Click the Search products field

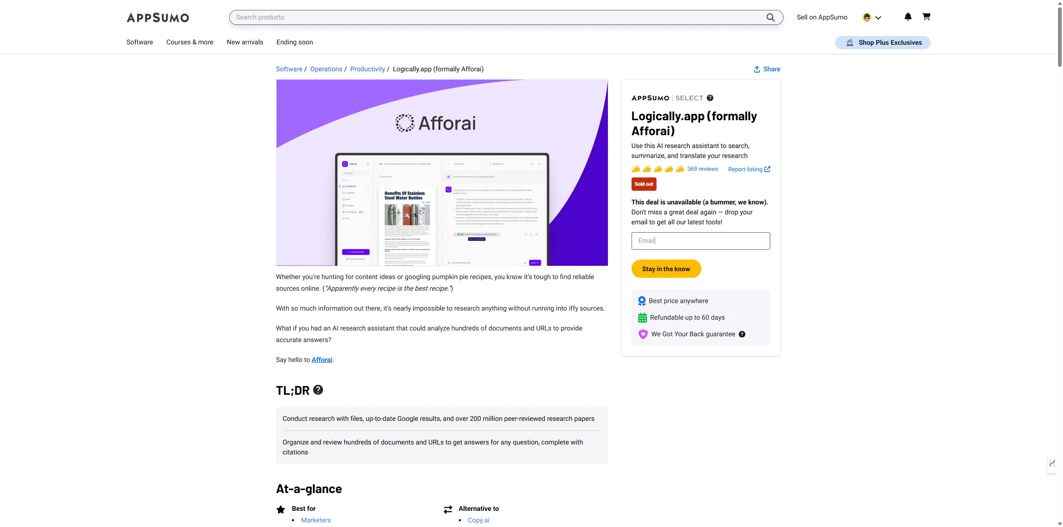498,17
